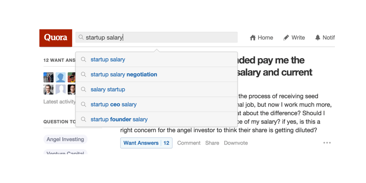Downvote the question
The width and height of the screenshot is (366, 183).
pyautogui.click(x=236, y=143)
